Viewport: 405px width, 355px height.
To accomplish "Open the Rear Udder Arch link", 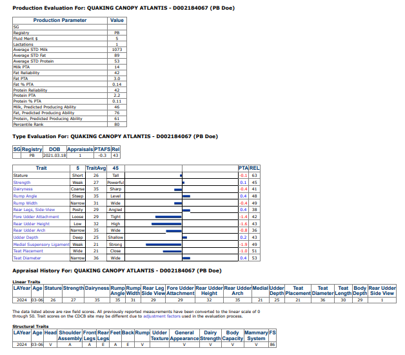I will 29,230.
